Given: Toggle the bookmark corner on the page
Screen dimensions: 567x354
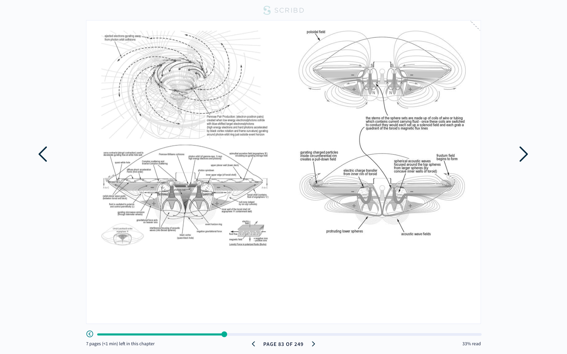Looking at the screenshot, I should click(x=475, y=26).
